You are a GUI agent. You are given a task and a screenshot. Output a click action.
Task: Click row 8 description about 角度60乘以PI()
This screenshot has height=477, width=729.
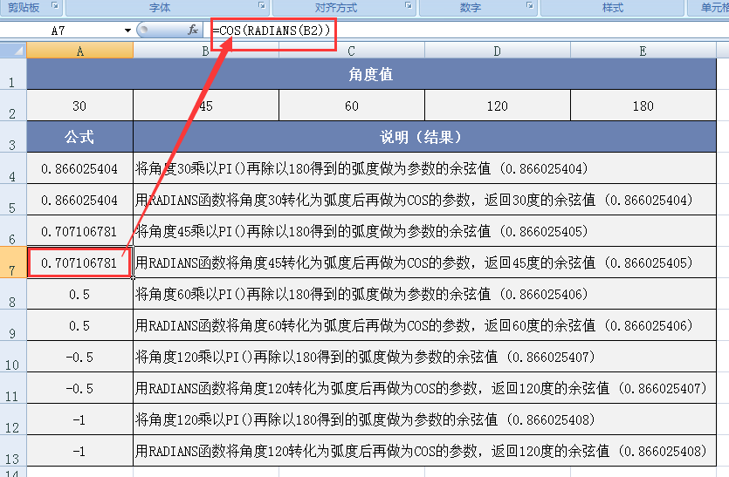(424, 294)
